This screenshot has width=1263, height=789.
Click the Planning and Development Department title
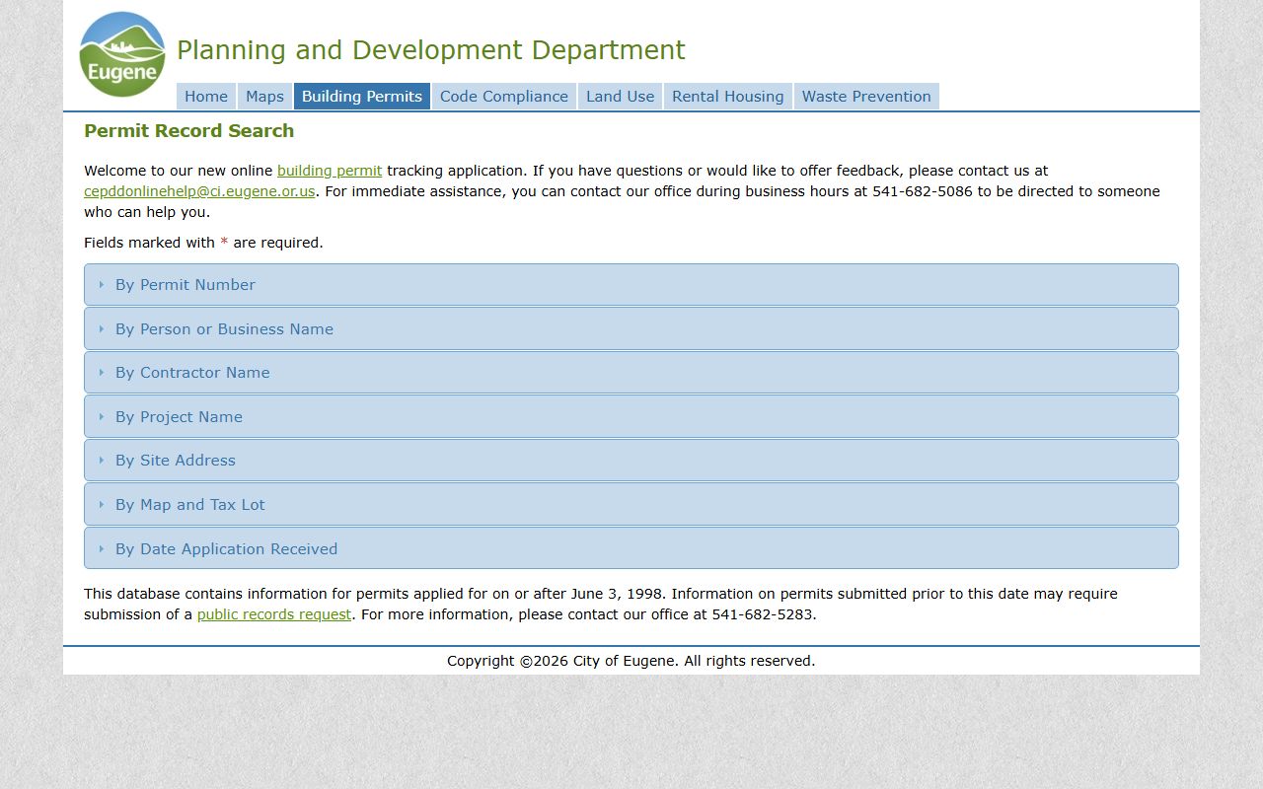(x=431, y=50)
